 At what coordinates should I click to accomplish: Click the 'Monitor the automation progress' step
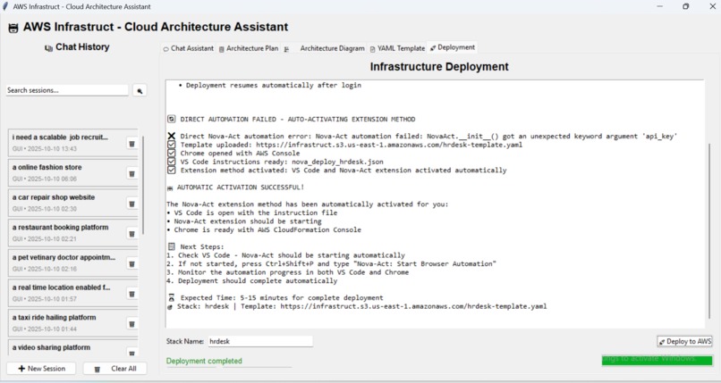coord(288,272)
